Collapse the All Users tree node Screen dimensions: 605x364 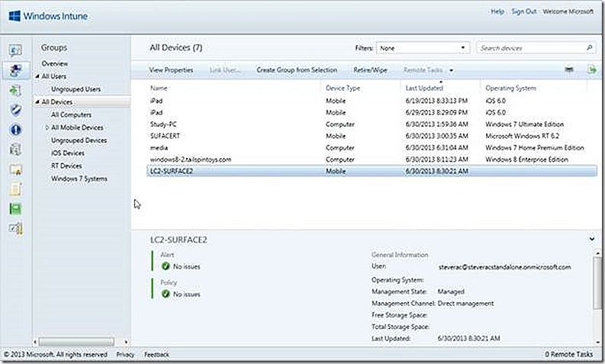pos(37,76)
